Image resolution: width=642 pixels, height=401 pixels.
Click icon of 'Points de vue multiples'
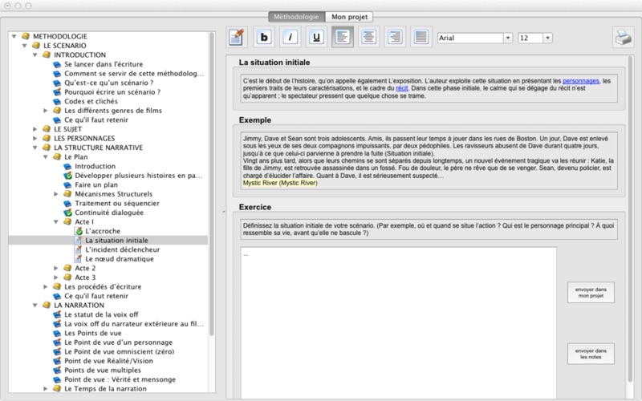coord(57,371)
